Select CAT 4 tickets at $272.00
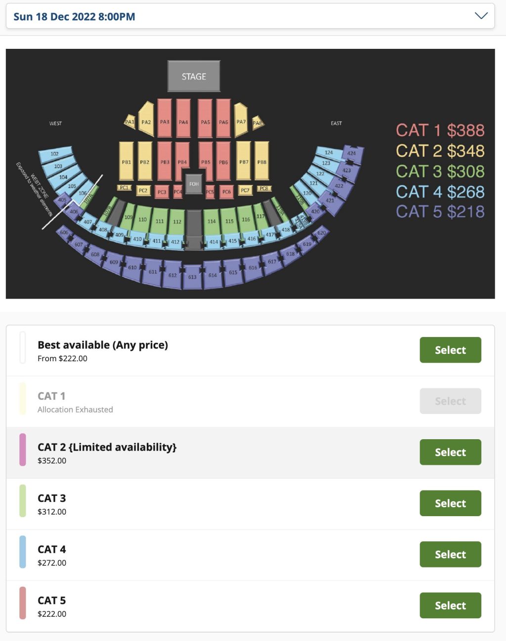Image resolution: width=506 pixels, height=641 pixels. (450, 554)
